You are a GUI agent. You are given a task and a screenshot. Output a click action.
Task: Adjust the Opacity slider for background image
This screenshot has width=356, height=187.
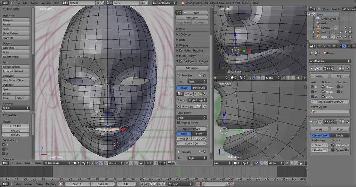(192, 129)
